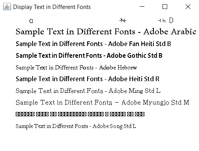Image resolution: width=199 pixels, height=151 pixels.
Task: Minimize the Display Text in Different Fonts window
Action: 142,7
